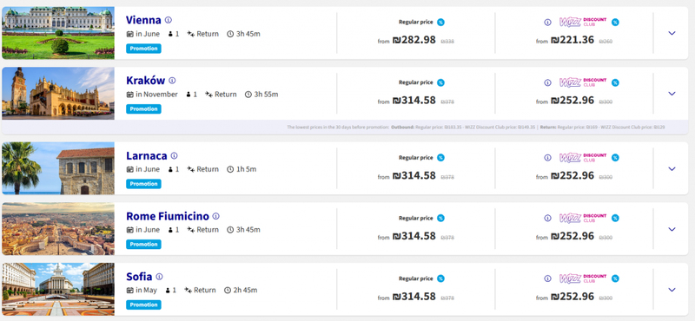Click the info icon before Vienna's WIZZ Discount Club logo
This screenshot has width=695, height=321.
548,23
